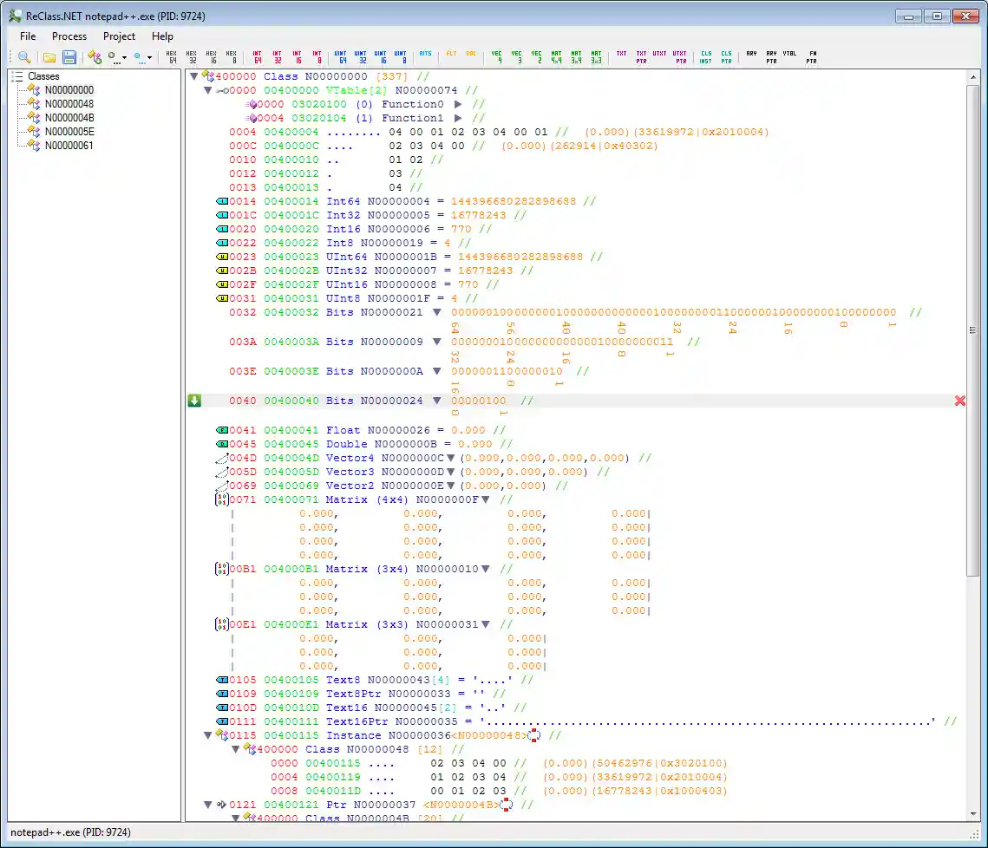Image resolution: width=988 pixels, height=848 pixels.
Task: Select the Hex 64 node type
Action: pos(172,57)
